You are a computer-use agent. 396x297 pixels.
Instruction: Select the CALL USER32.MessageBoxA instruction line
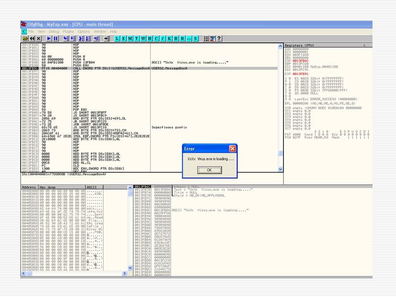pyautogui.click(x=149, y=68)
